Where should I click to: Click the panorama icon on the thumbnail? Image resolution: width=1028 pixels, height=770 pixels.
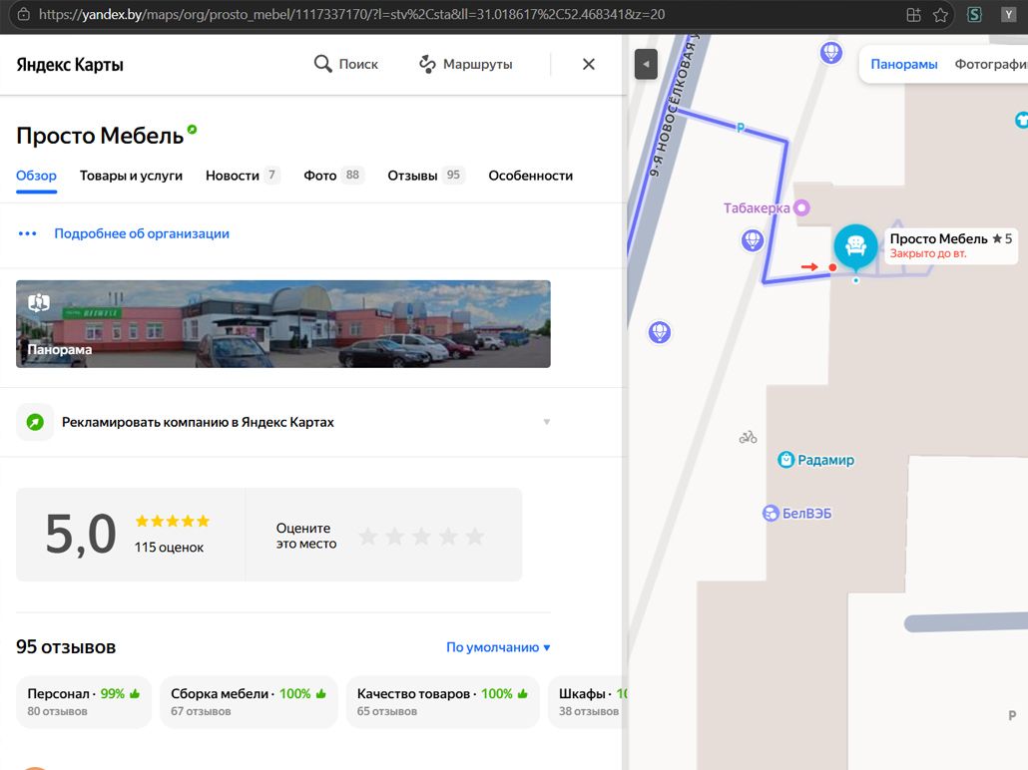click(39, 302)
